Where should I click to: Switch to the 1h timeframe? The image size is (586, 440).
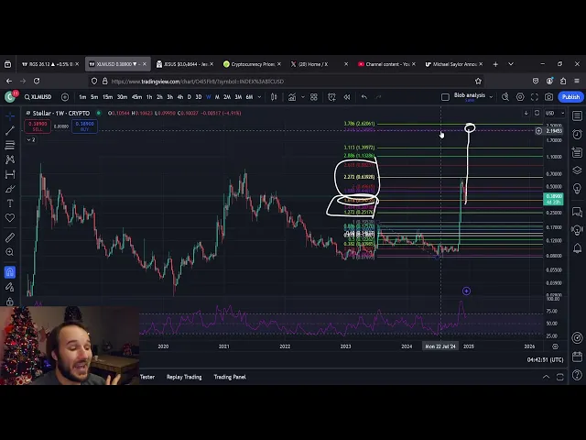pyautogui.click(x=149, y=97)
